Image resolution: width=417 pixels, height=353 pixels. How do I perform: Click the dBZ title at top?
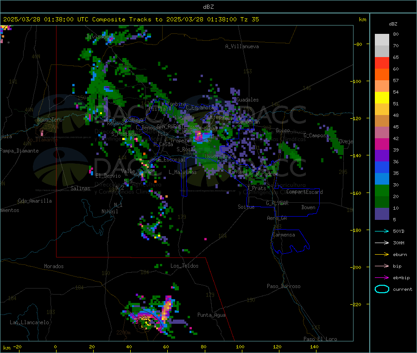[x=208, y=7]
